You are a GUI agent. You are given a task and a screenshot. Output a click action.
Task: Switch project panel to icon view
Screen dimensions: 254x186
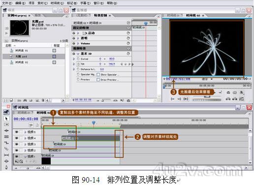[11, 100]
